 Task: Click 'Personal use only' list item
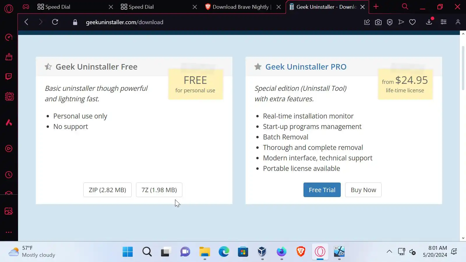(x=80, y=116)
